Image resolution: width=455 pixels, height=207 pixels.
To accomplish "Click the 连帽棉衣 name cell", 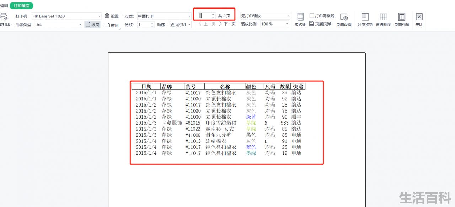I will click(x=216, y=141).
